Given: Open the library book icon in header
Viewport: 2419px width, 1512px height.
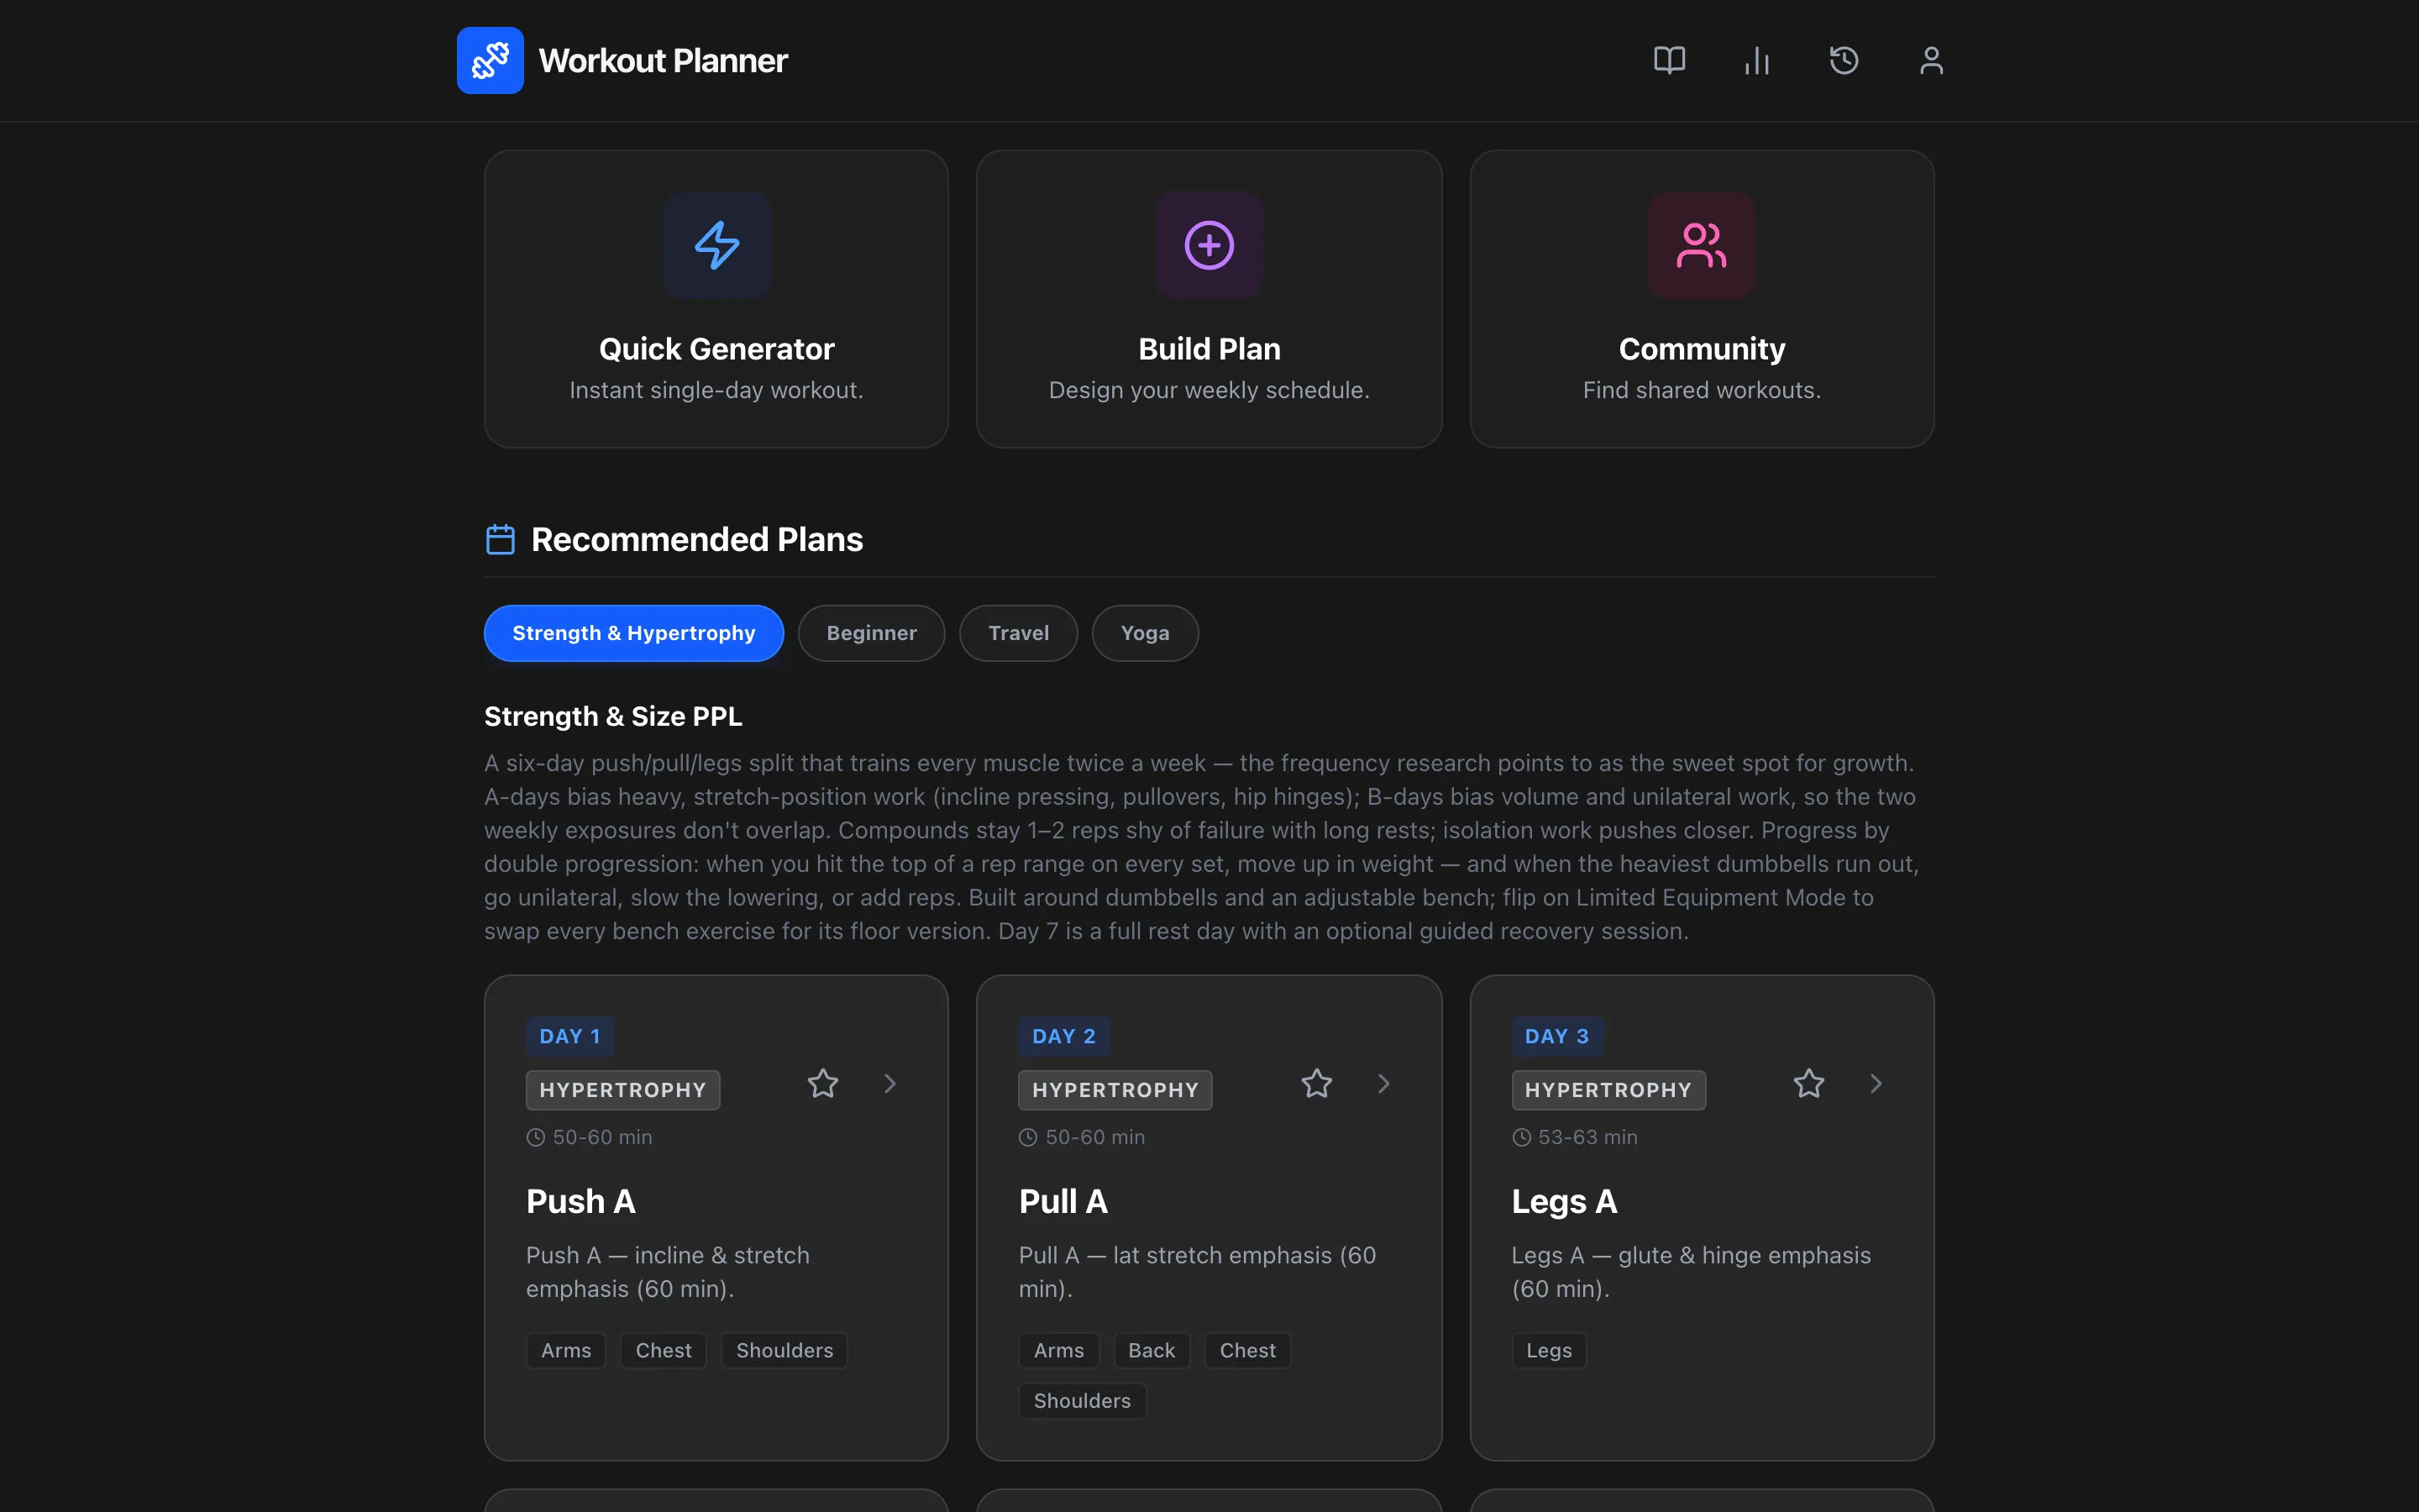Looking at the screenshot, I should point(1669,60).
